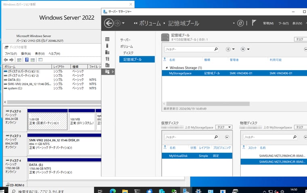The width and height of the screenshot is (307, 193).
Task: Click the refresh icon in Server Manager header
Action: pos(240,23)
